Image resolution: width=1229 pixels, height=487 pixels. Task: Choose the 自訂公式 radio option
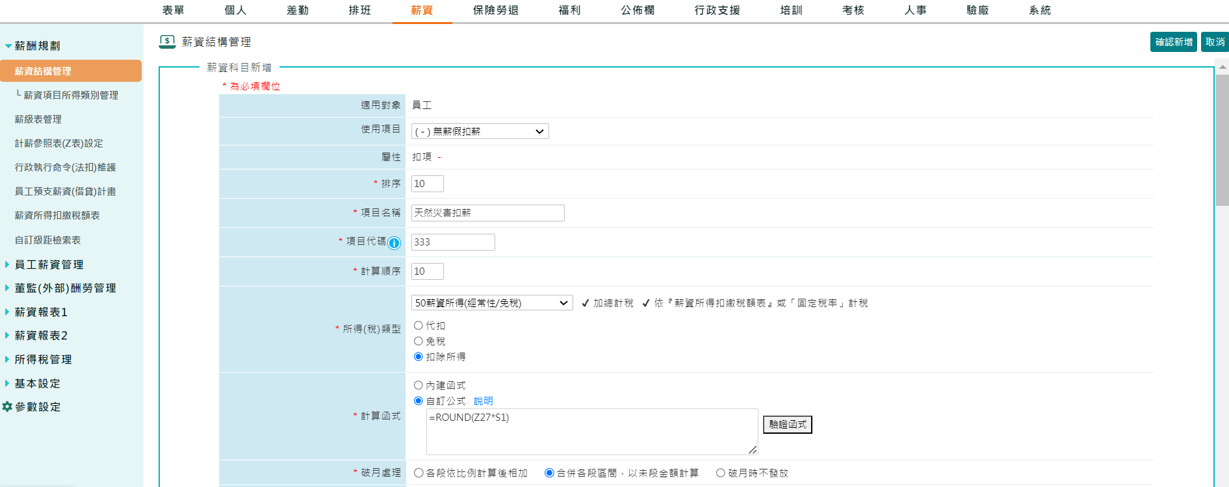pos(419,401)
